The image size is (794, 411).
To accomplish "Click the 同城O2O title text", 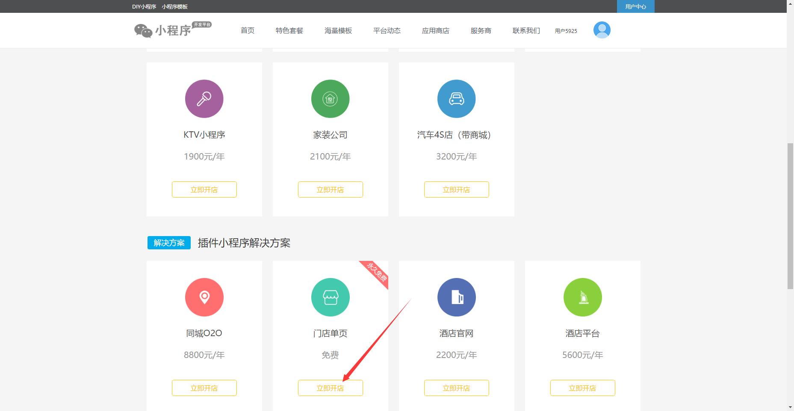I will pos(204,333).
